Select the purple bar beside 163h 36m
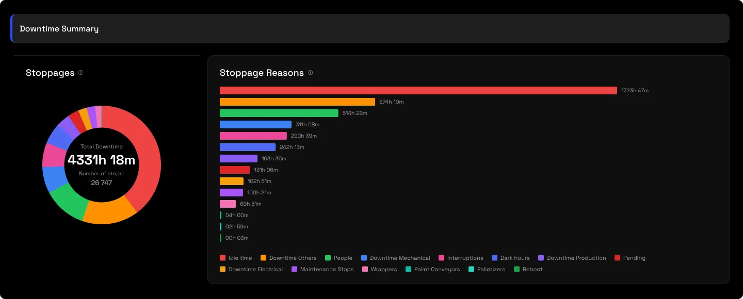 click(x=238, y=158)
